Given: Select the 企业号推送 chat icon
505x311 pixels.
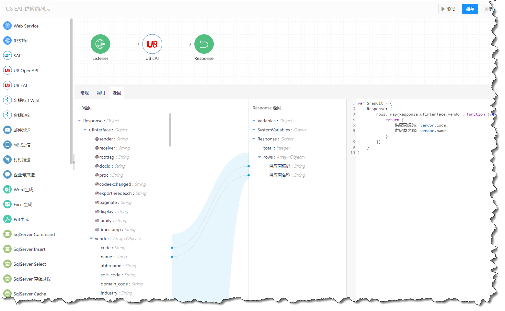Looking at the screenshot, I should coord(7,174).
